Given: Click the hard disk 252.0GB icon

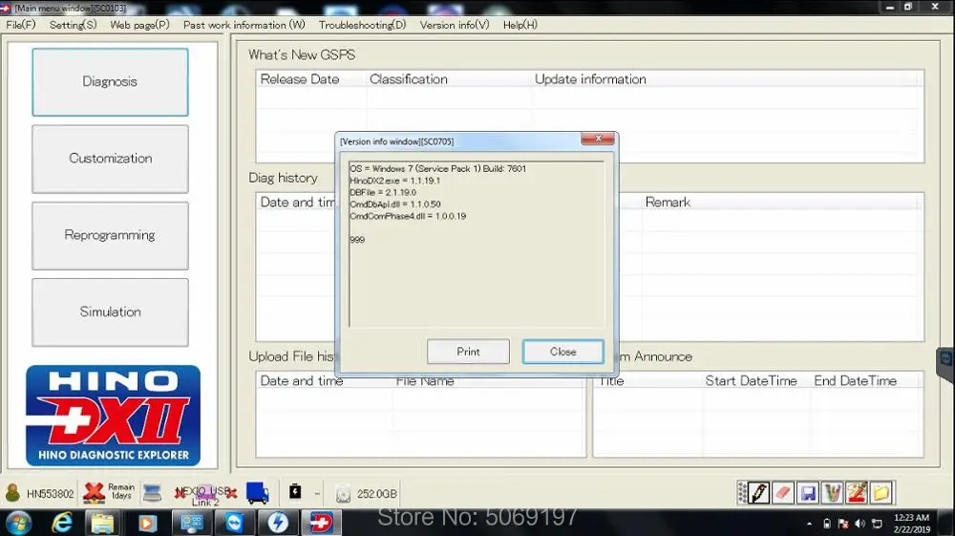Looking at the screenshot, I should click(343, 494).
